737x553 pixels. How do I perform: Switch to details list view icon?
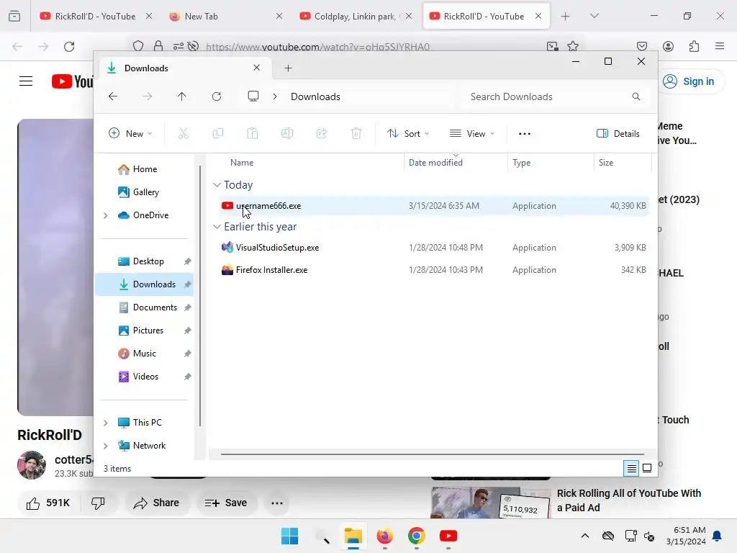click(x=631, y=468)
